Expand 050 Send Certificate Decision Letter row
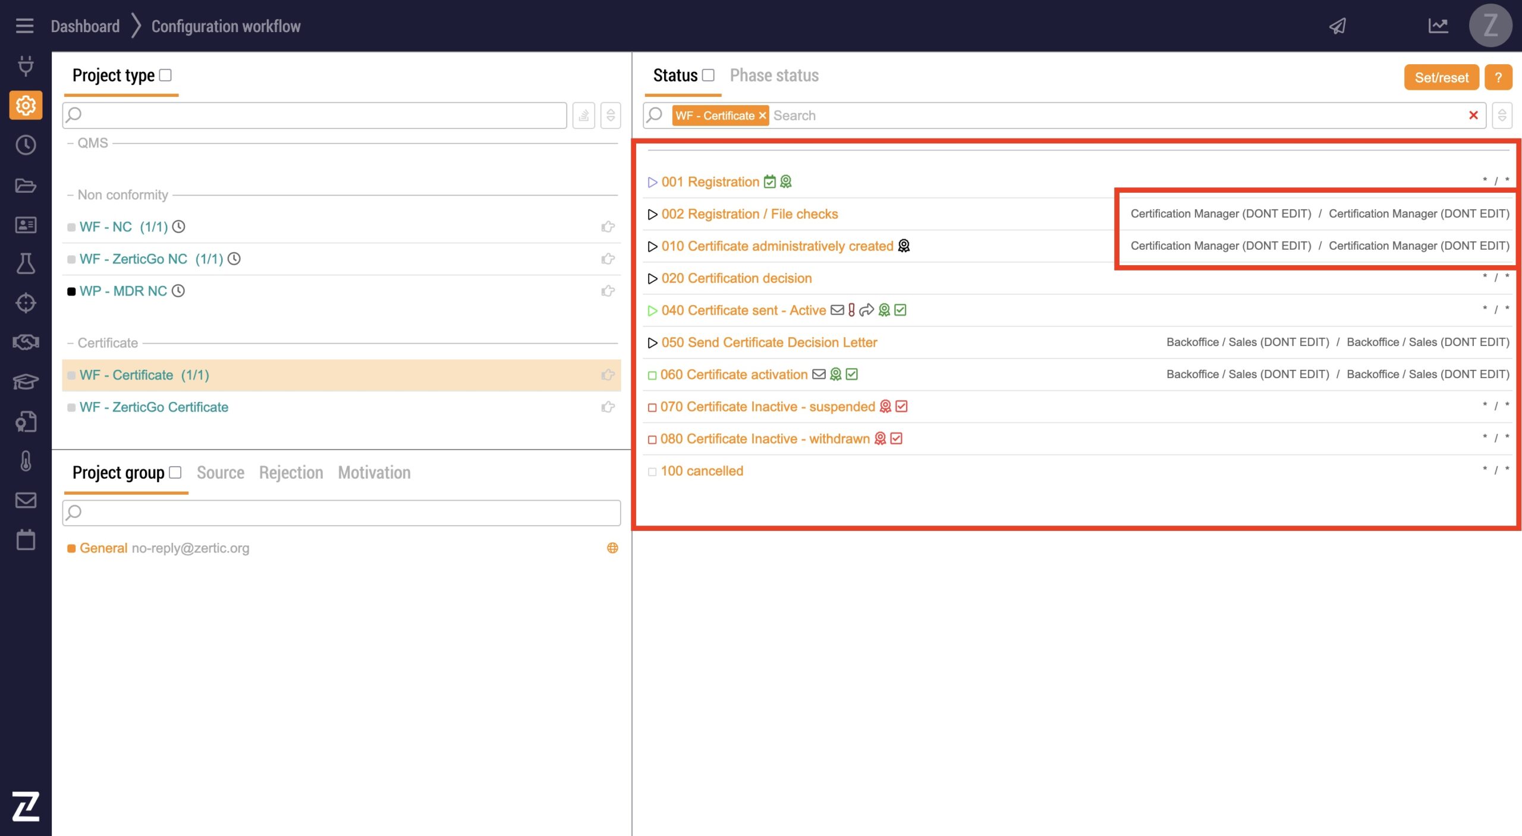Viewport: 1522px width, 836px height. [652, 343]
